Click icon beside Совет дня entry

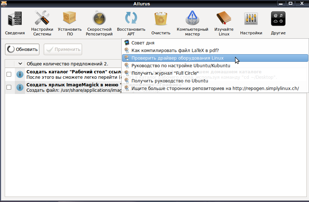click(x=127, y=43)
